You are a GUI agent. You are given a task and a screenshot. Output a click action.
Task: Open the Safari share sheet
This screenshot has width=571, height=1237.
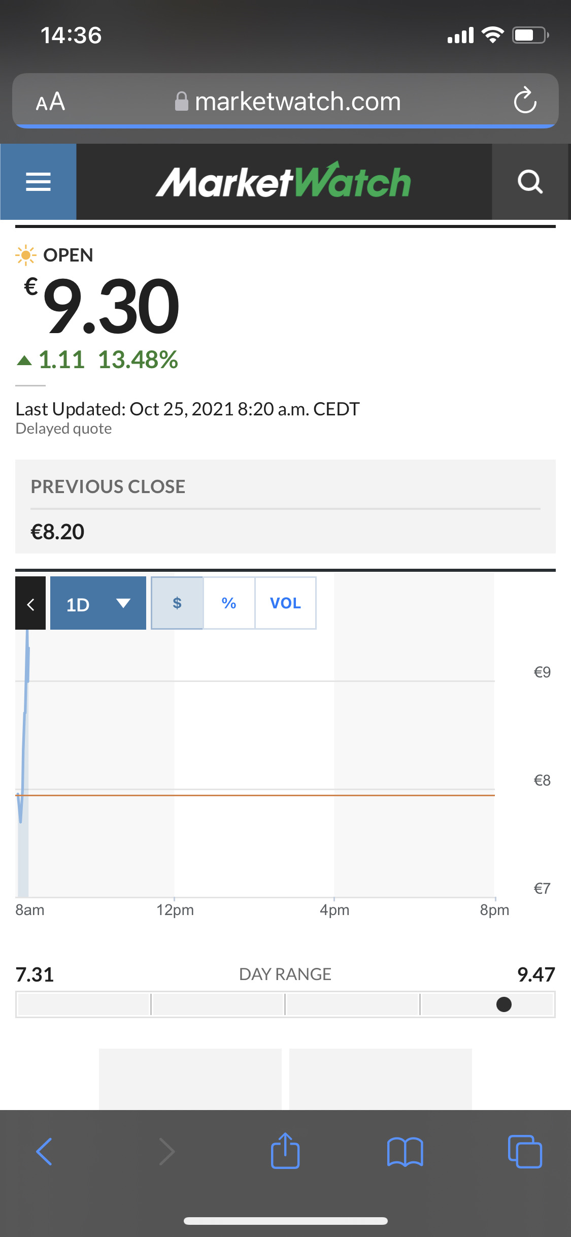pyautogui.click(x=285, y=1151)
